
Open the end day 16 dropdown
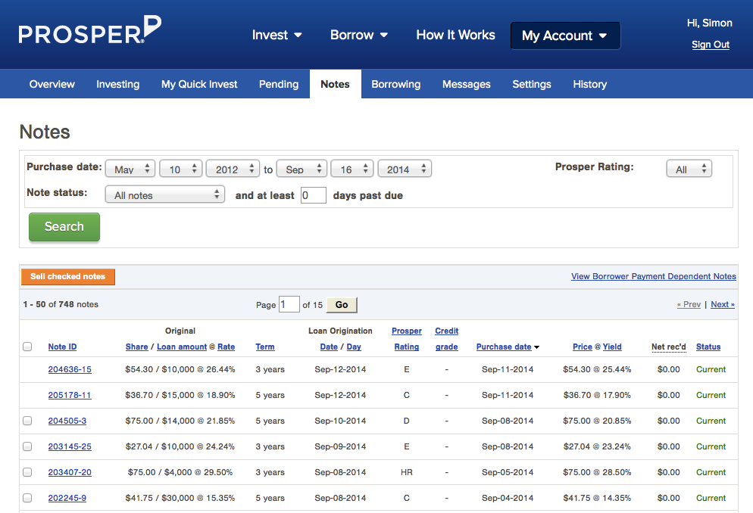pos(352,169)
